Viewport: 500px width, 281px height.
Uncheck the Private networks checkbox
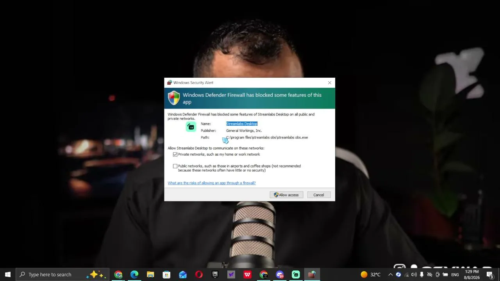pos(175,155)
